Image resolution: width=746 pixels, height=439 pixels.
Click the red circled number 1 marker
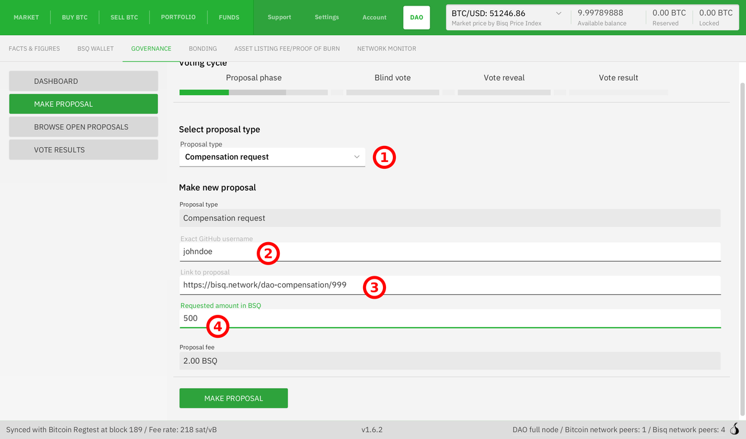click(x=384, y=158)
